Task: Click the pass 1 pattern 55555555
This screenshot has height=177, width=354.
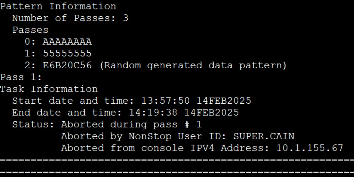Action: coord(67,54)
